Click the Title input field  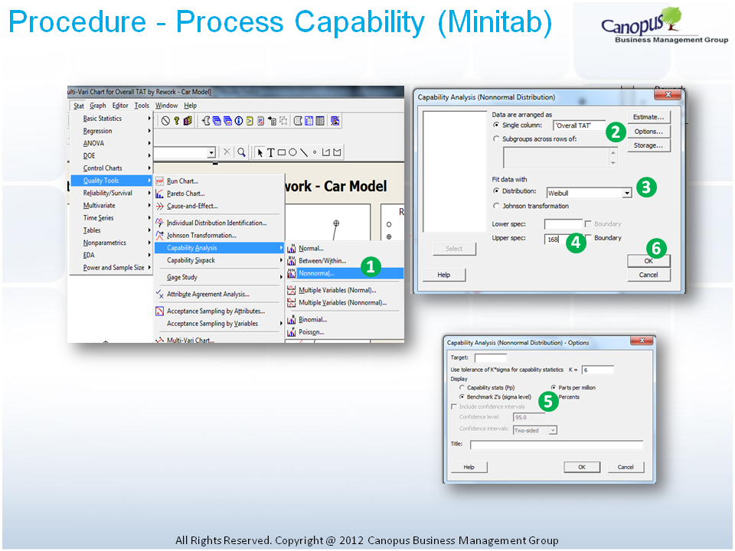(557, 445)
